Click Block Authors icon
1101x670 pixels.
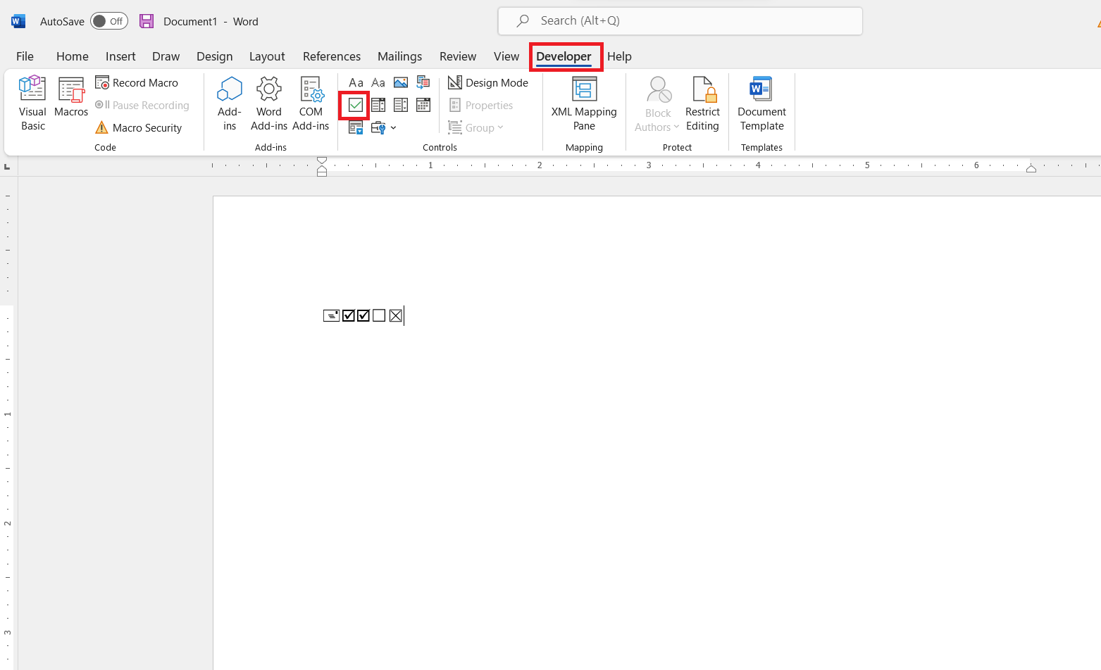(659, 90)
